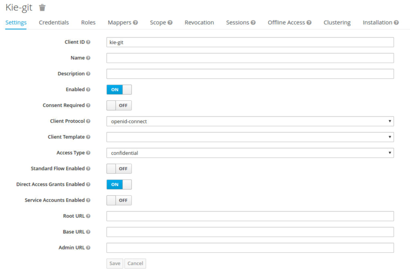Open the Client Protocol dropdown
The width and height of the screenshot is (410, 275).
(x=250, y=121)
